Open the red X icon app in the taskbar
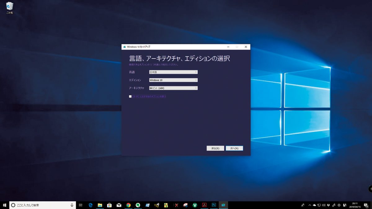 (x=176, y=205)
